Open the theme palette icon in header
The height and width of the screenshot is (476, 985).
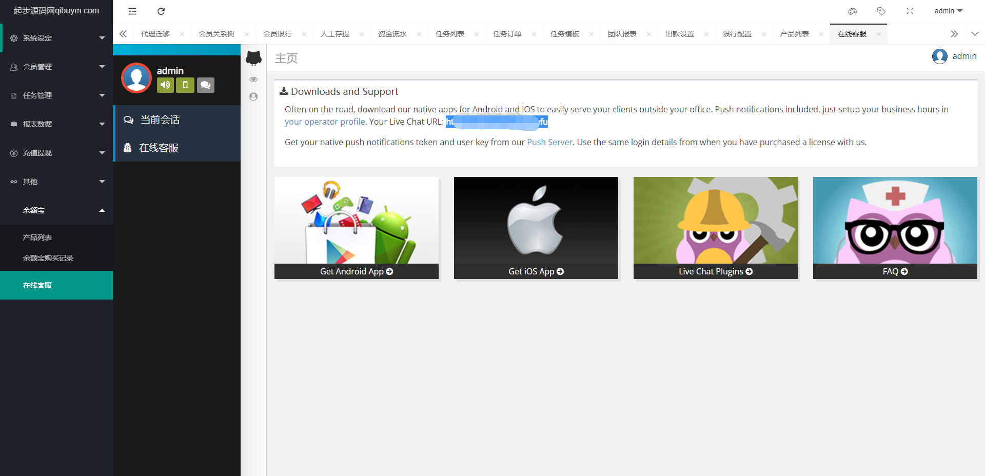[x=853, y=11]
